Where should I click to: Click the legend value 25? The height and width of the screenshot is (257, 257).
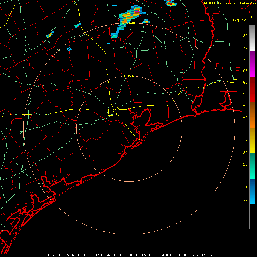(x=245, y=164)
